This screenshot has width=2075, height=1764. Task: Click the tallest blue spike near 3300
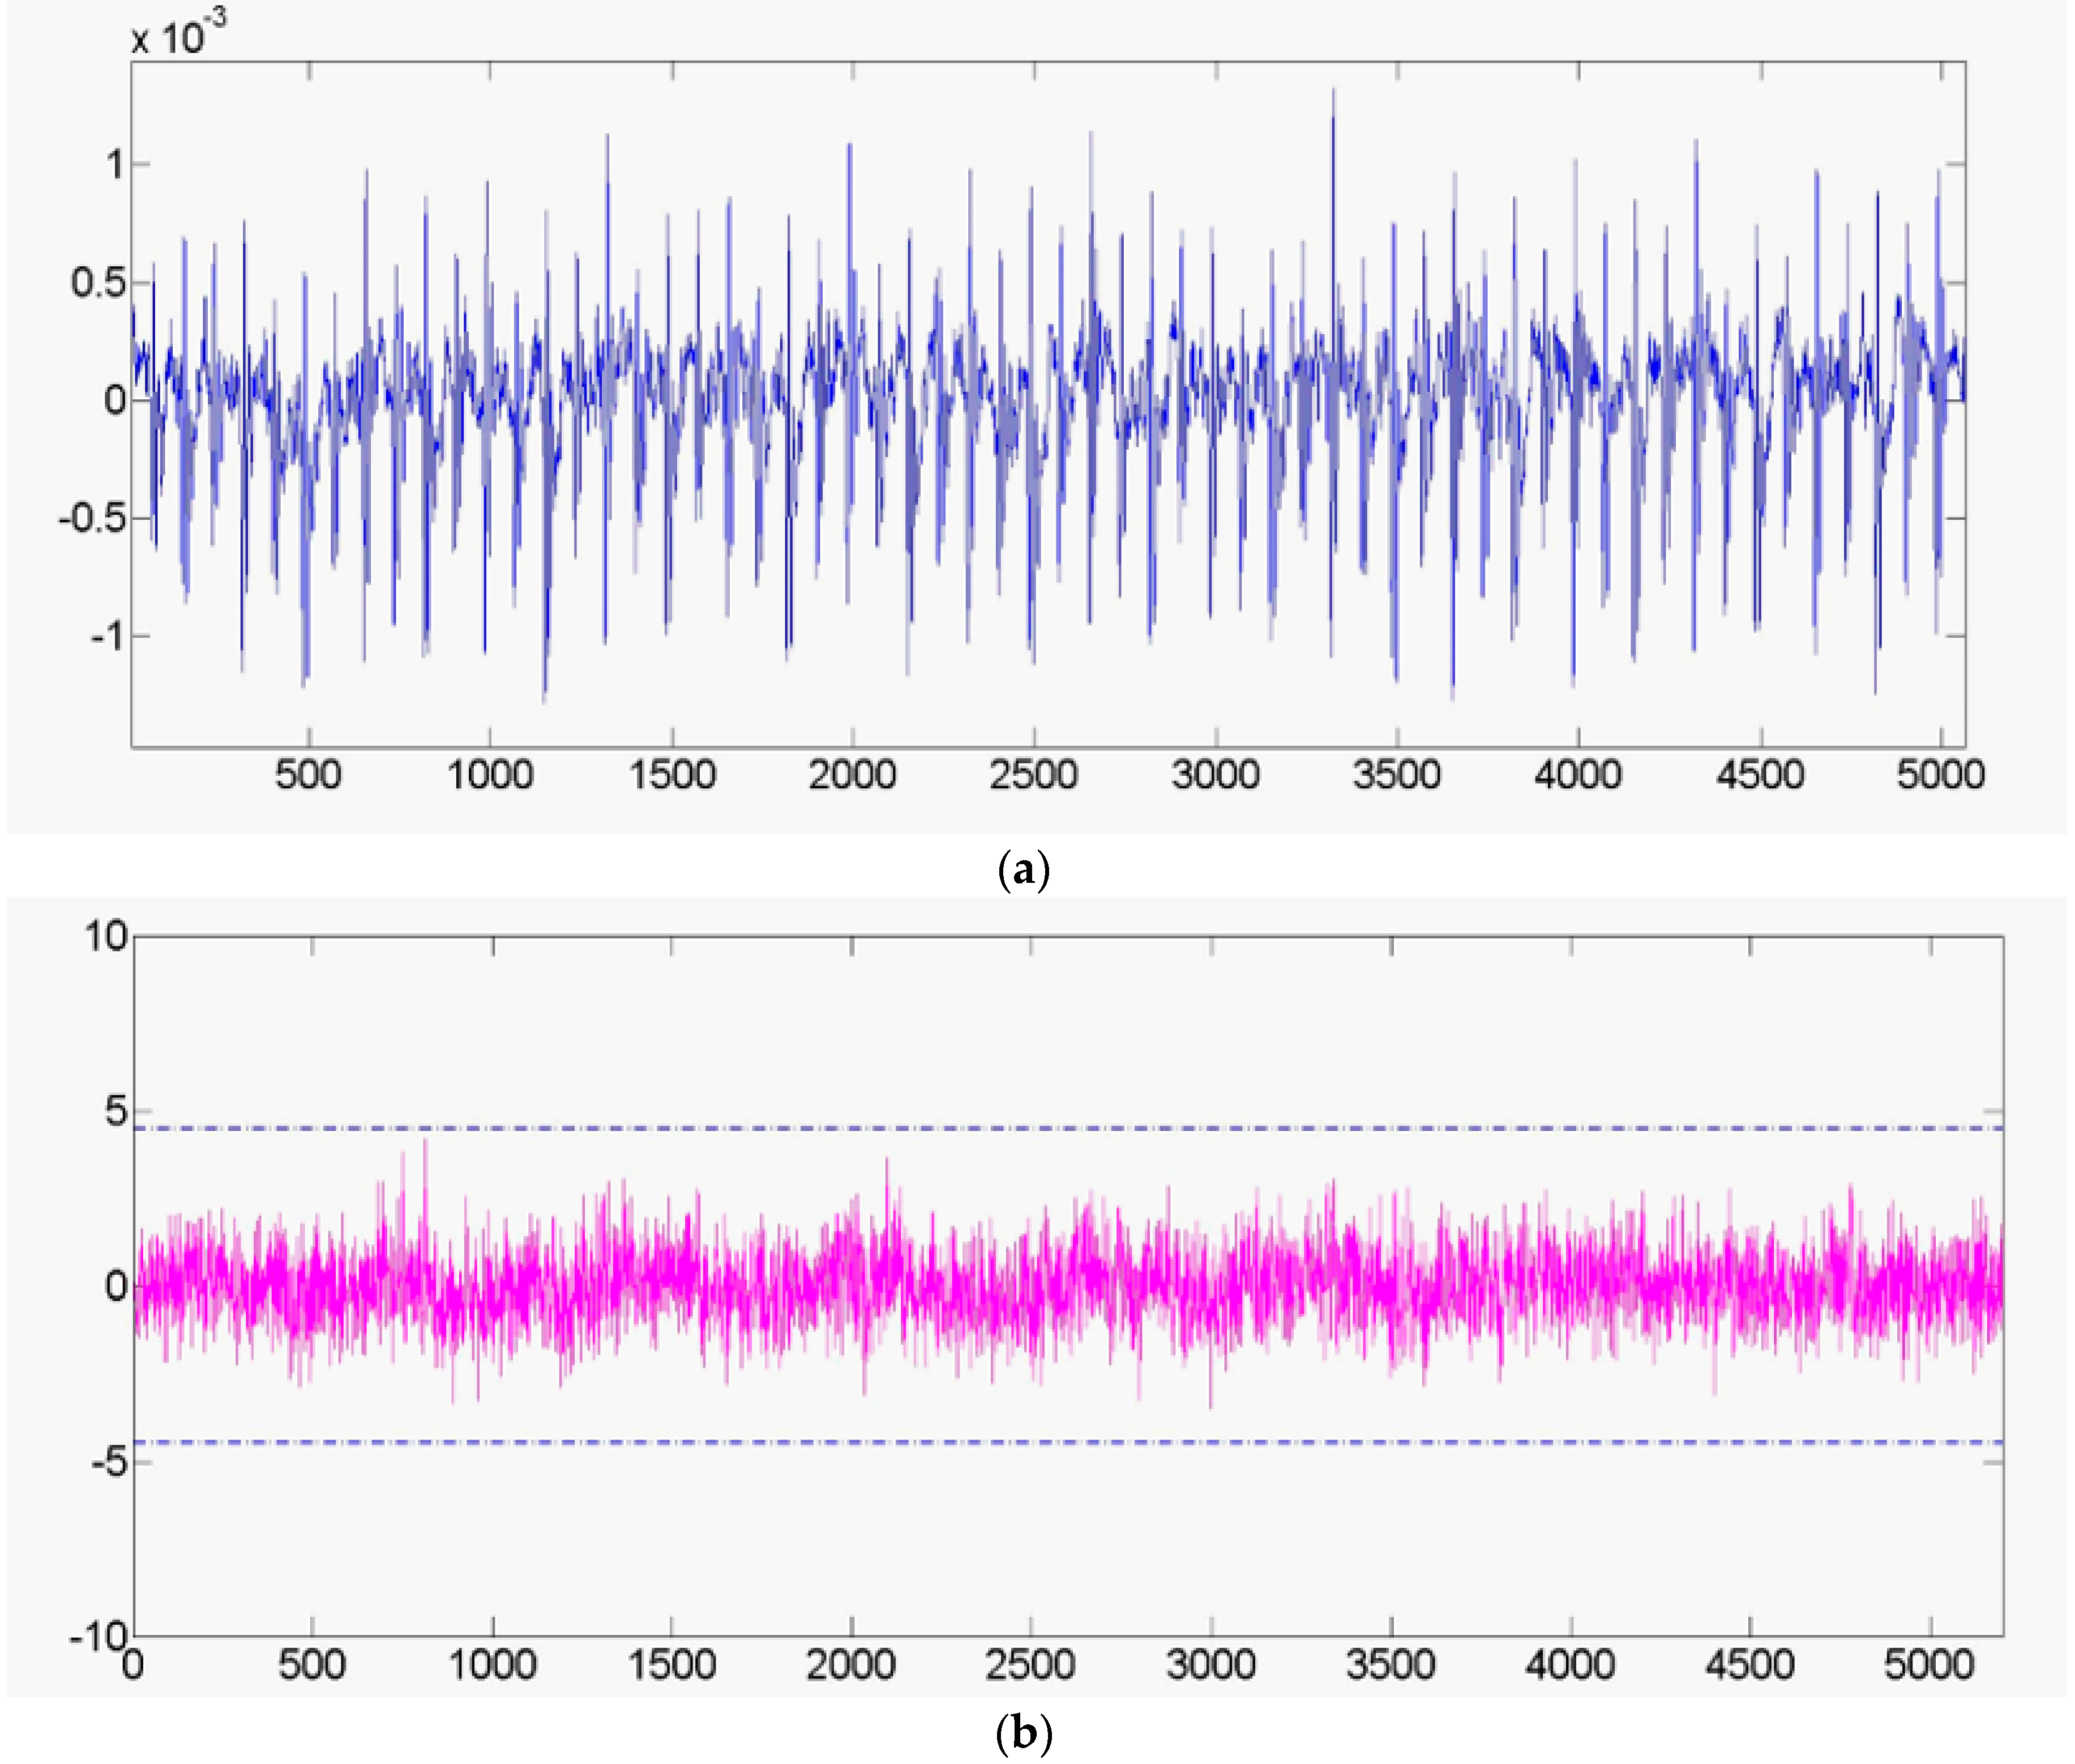[x=1332, y=100]
